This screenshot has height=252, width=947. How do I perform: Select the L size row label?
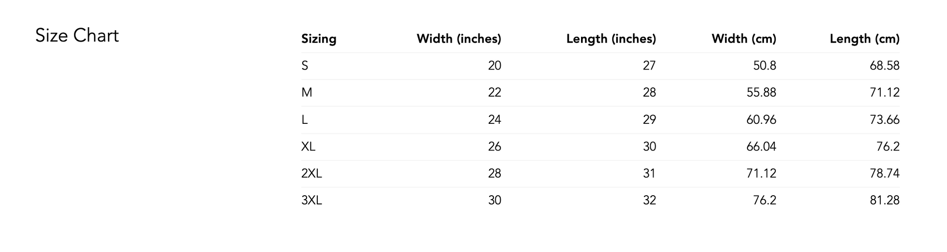click(305, 119)
